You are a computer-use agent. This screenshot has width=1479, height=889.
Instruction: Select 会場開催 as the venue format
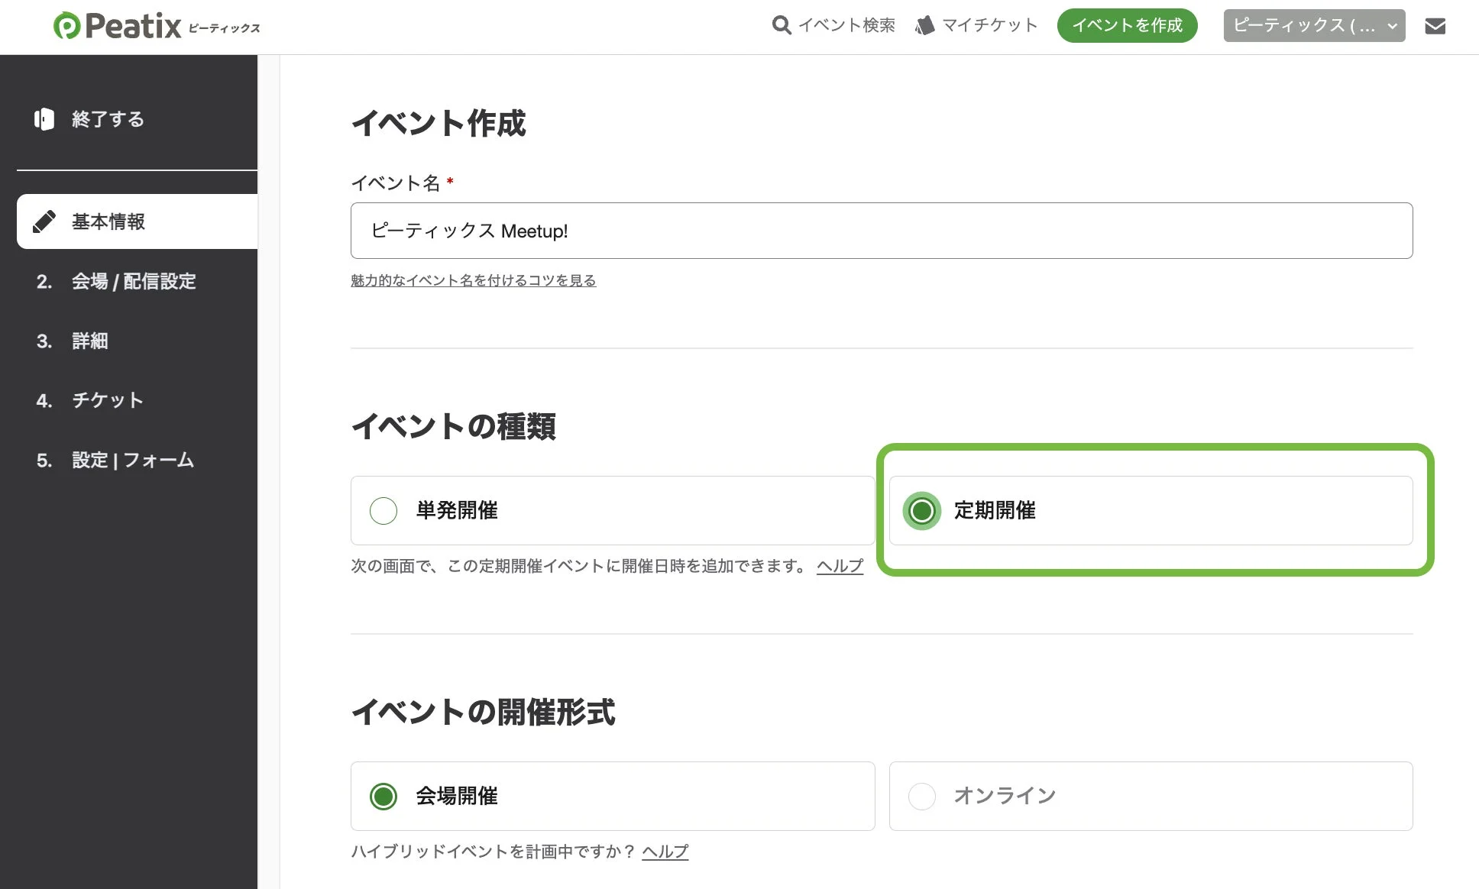(383, 796)
